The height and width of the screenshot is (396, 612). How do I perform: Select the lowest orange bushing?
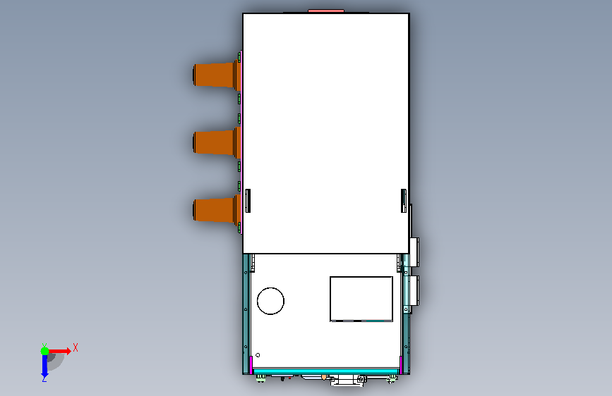point(216,209)
